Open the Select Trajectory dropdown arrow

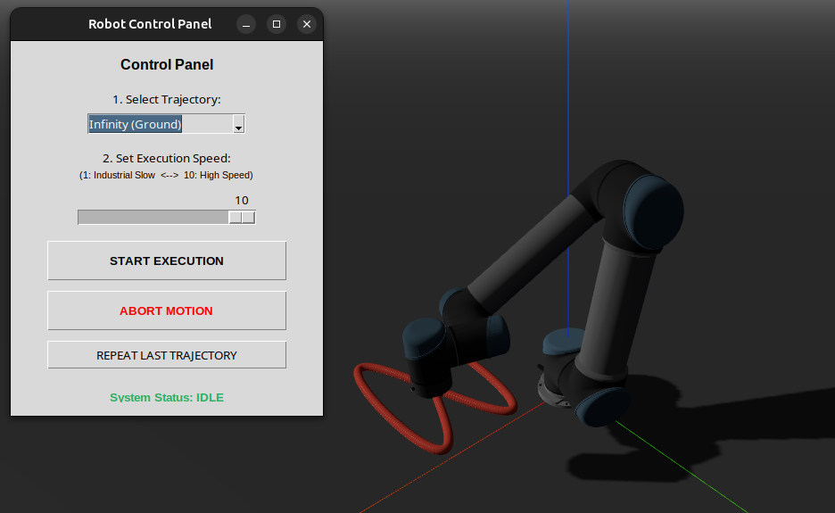click(238, 124)
